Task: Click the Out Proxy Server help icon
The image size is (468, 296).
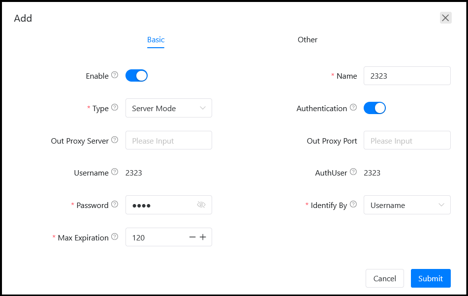Action: point(115,140)
